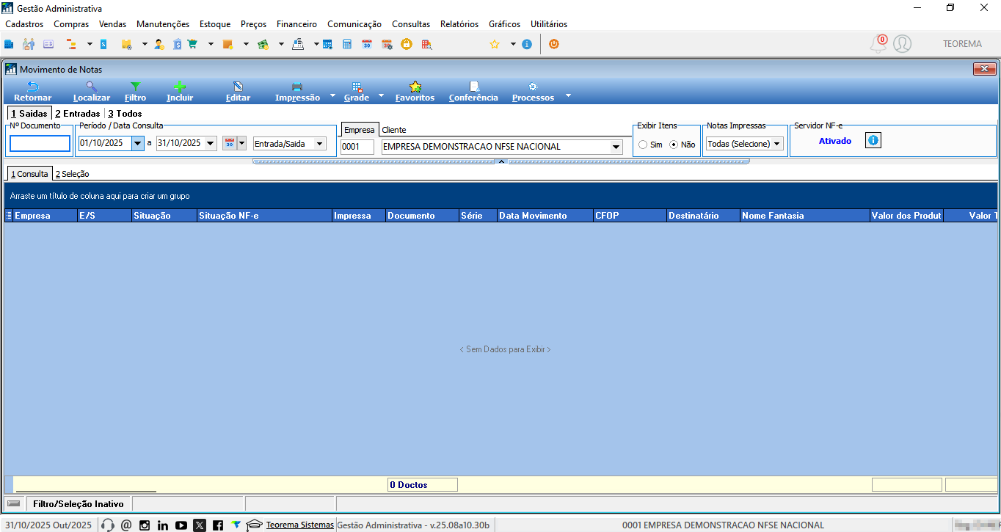Open the Utilitários menu

[549, 24]
